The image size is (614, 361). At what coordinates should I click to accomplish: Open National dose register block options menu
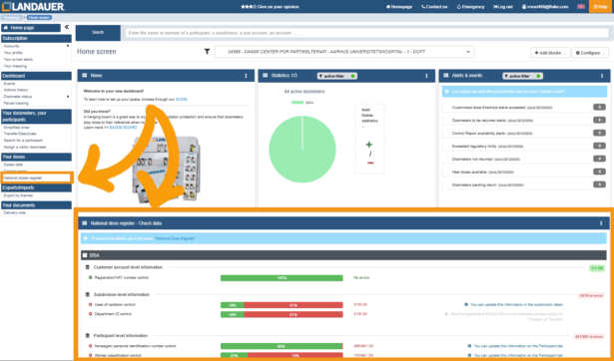(601, 223)
